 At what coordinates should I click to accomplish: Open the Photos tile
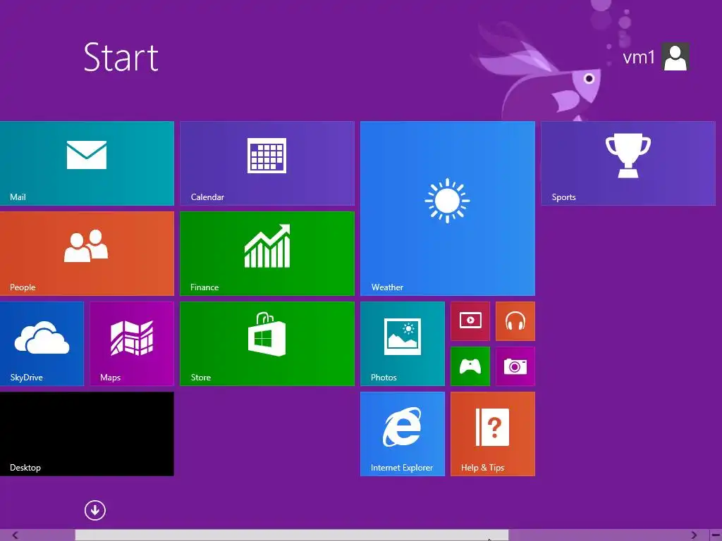click(x=403, y=344)
